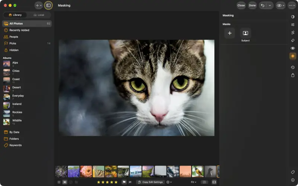Flag photo as a pick

coord(124,182)
